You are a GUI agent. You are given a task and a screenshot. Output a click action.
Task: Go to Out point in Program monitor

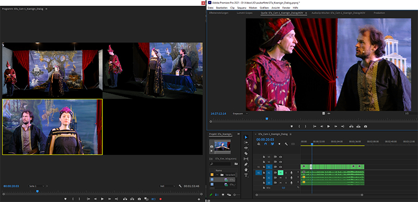click(x=116, y=199)
